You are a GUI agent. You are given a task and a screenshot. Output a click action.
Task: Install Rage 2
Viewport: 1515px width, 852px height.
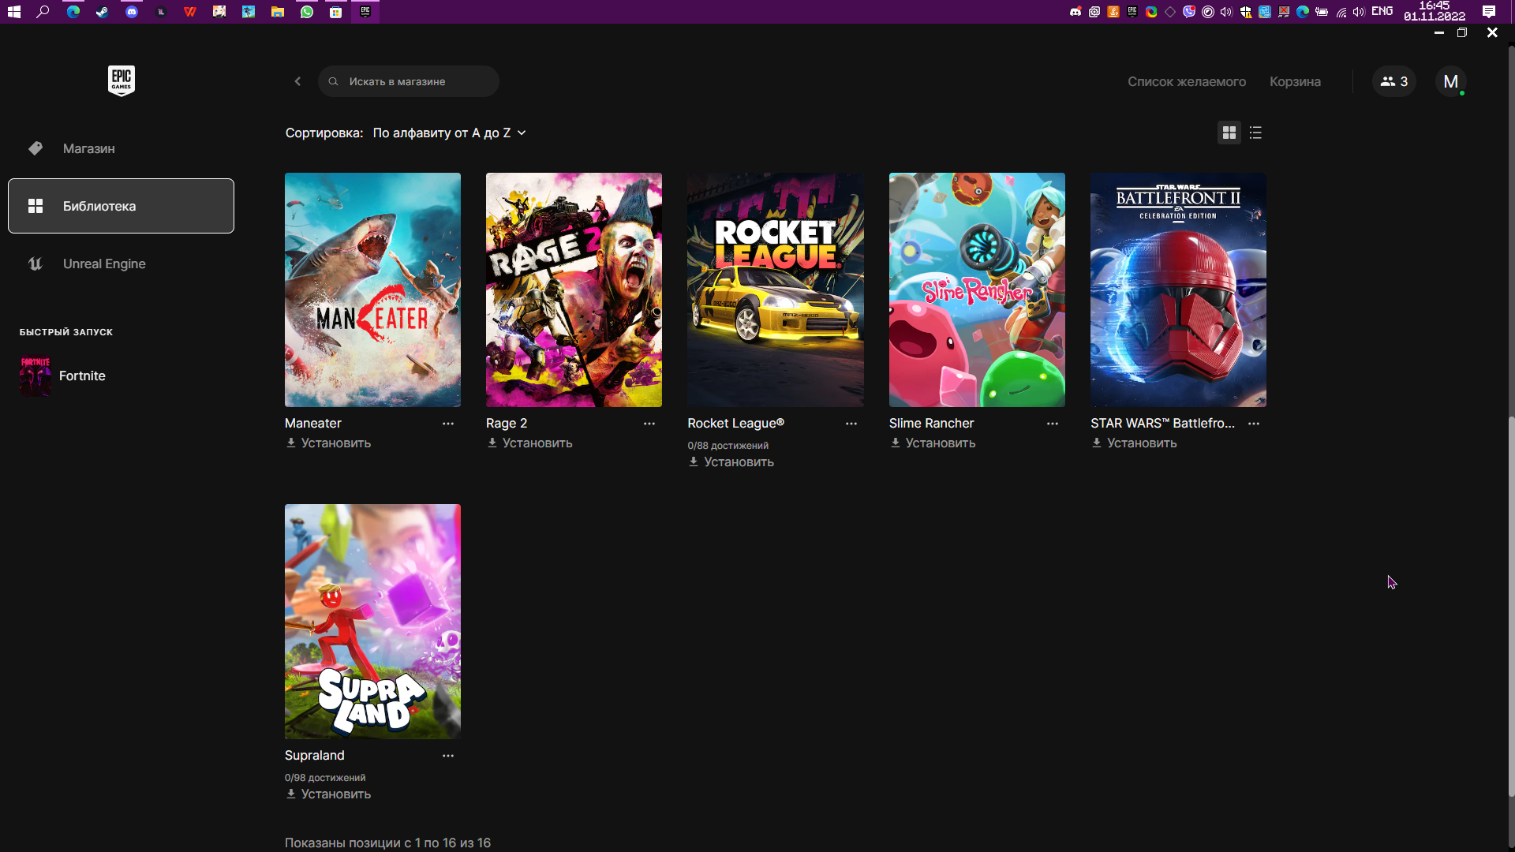(529, 443)
